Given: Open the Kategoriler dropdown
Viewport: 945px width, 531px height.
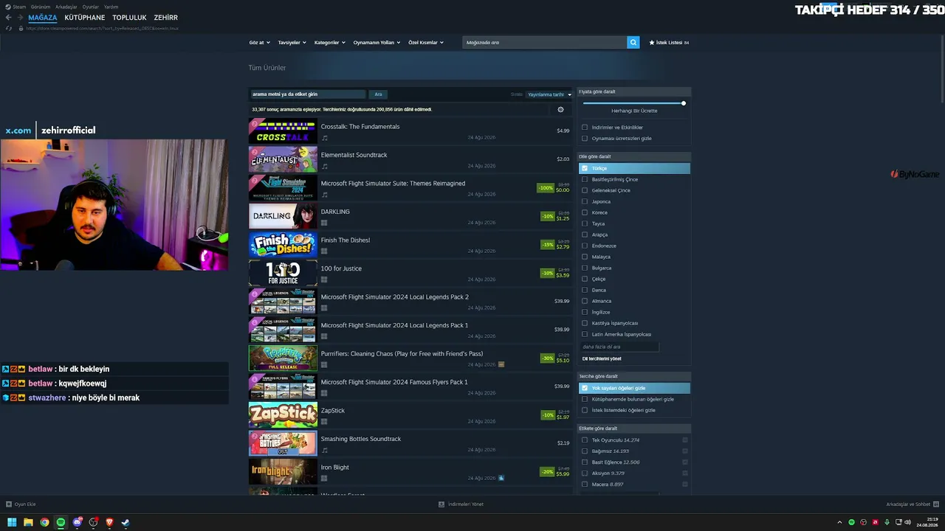Looking at the screenshot, I should pyautogui.click(x=330, y=43).
